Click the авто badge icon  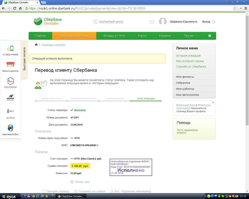pyautogui.click(x=115, y=192)
